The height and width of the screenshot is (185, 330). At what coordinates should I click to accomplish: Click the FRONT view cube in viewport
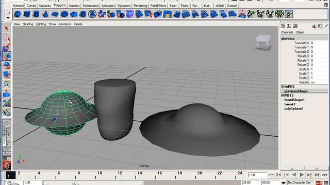point(263,42)
